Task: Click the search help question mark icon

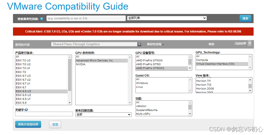Action: (42, 19)
